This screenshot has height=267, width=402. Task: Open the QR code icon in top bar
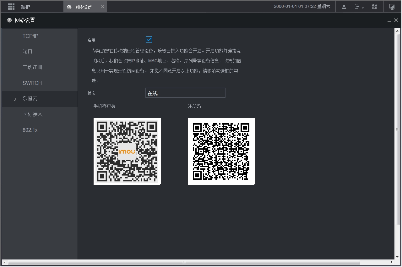point(374,7)
